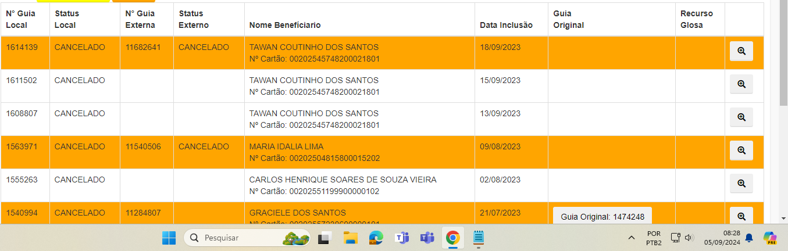Screen dimensions: 788x251
Task: Click the Recurso Glosa column header
Action: tap(697, 19)
